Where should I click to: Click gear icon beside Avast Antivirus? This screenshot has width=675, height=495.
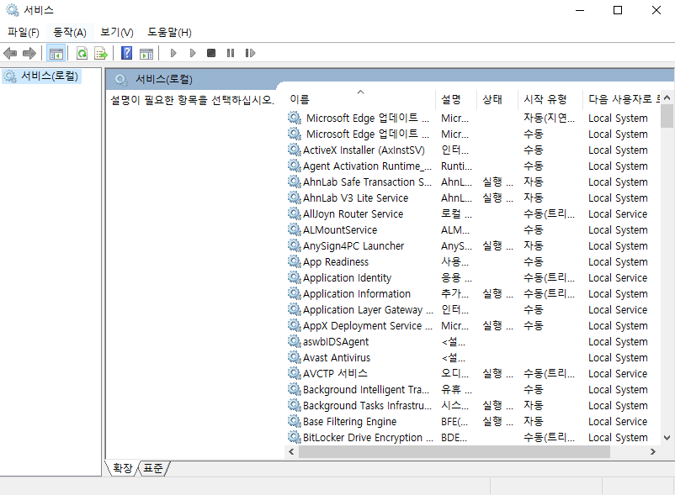tap(295, 357)
